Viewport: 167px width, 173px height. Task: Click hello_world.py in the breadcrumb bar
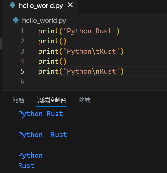coord(44,21)
